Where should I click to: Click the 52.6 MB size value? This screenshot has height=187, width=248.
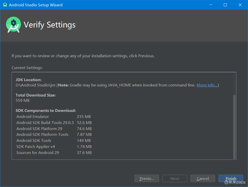coord(84,123)
